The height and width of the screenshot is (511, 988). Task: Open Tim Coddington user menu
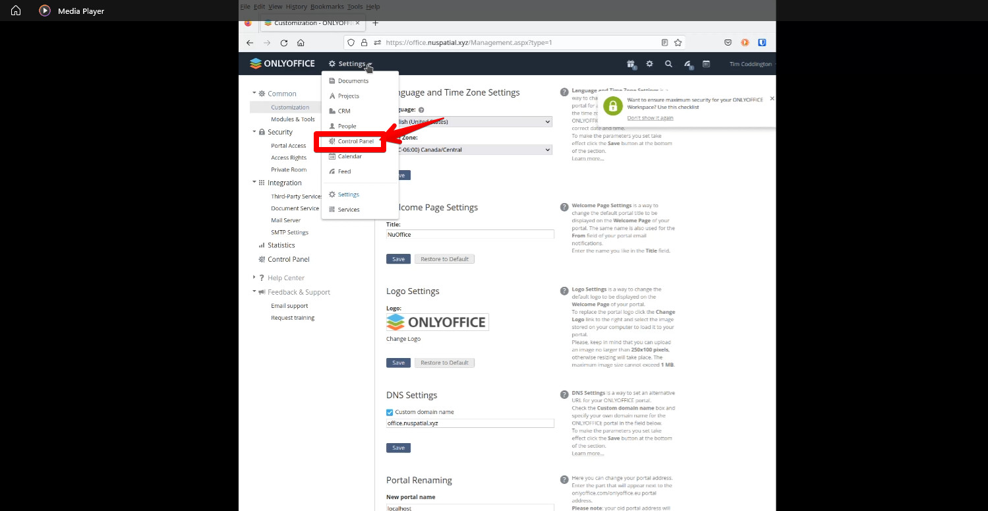(x=751, y=64)
